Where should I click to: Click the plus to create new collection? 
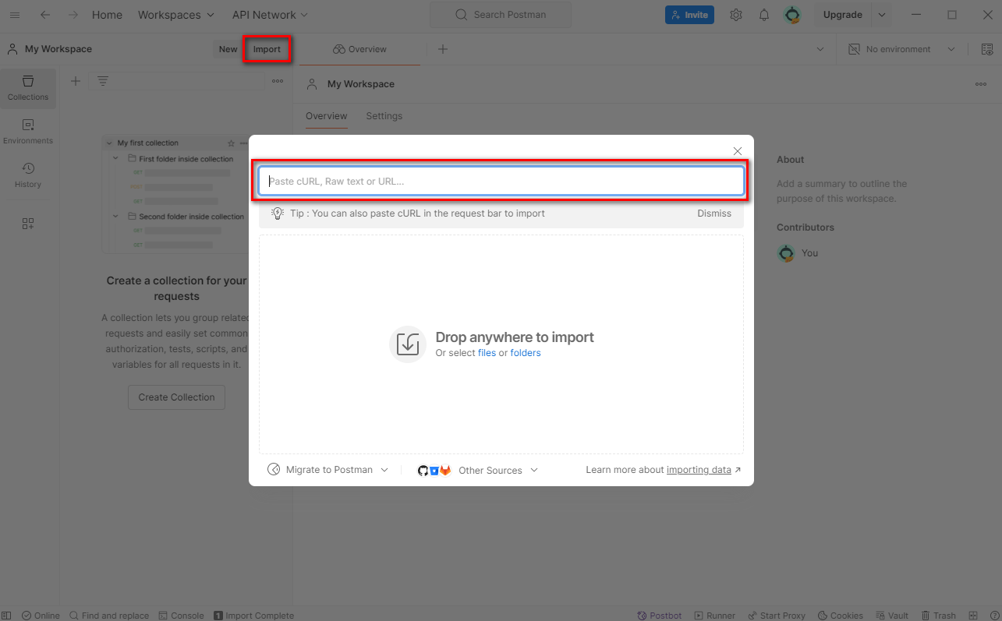click(76, 81)
